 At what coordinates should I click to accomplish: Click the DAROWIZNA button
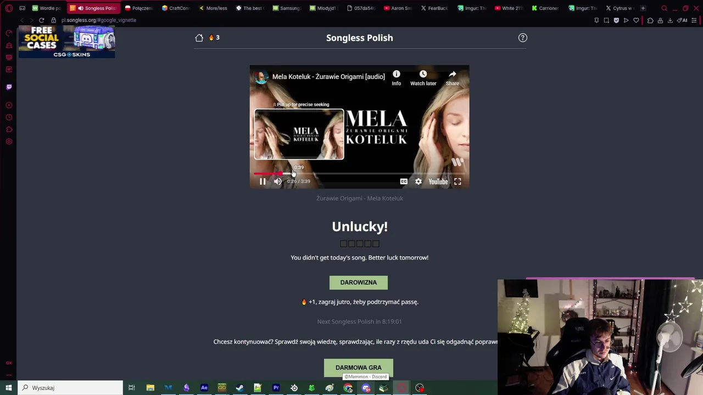click(x=359, y=283)
